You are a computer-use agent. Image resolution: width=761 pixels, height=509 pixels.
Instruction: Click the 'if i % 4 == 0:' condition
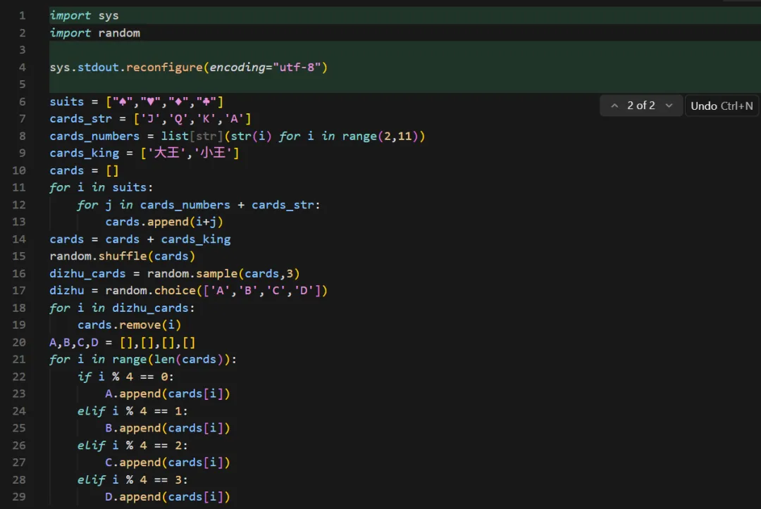tap(125, 377)
